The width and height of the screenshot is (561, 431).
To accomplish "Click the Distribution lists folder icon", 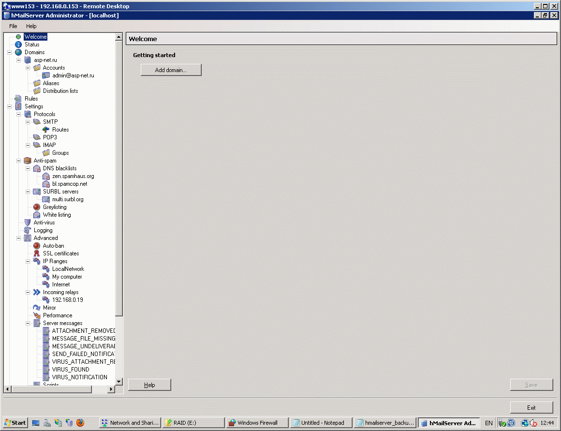I will 36,91.
